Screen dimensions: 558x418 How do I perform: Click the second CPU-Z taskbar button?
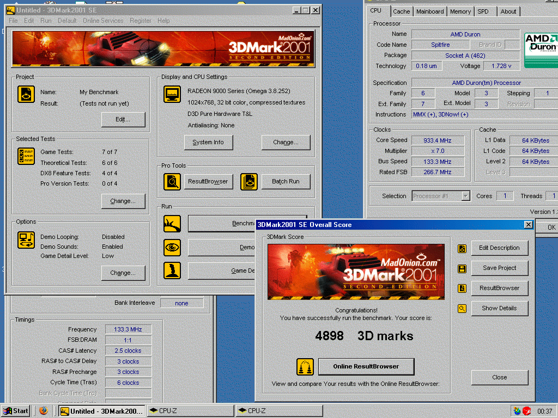click(x=279, y=411)
